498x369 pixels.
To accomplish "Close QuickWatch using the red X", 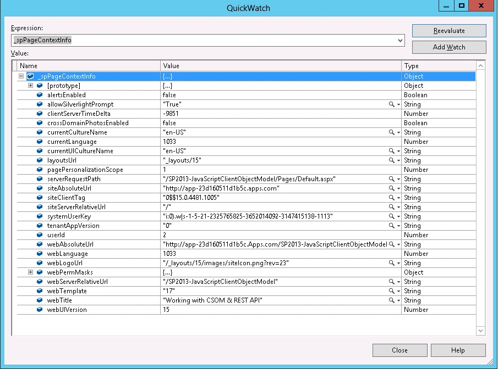I will tap(481, 5).
